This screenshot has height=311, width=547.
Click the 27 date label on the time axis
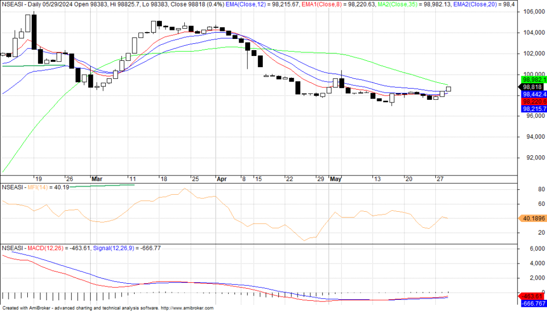click(439, 179)
